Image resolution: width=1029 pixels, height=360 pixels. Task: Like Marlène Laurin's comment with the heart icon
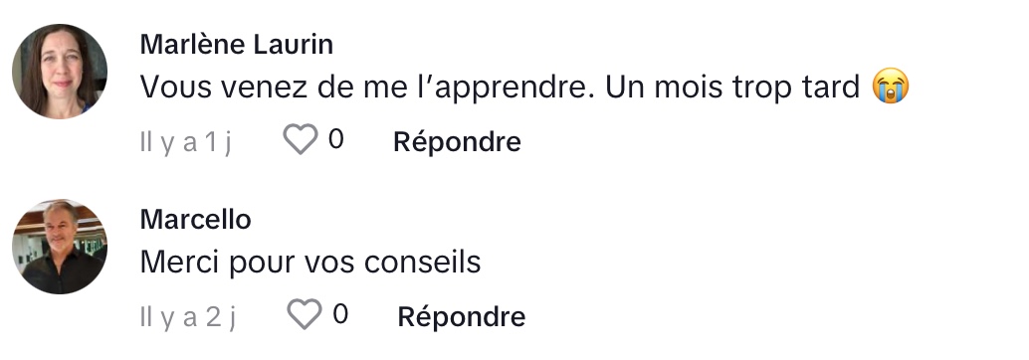[x=300, y=139]
